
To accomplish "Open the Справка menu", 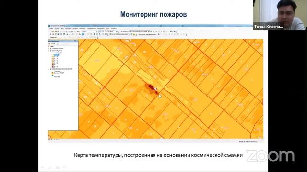I will click(114, 29).
